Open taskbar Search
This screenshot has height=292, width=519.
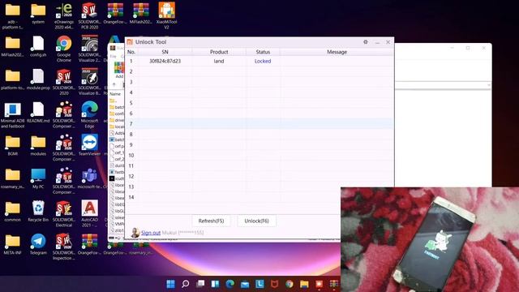(186, 284)
